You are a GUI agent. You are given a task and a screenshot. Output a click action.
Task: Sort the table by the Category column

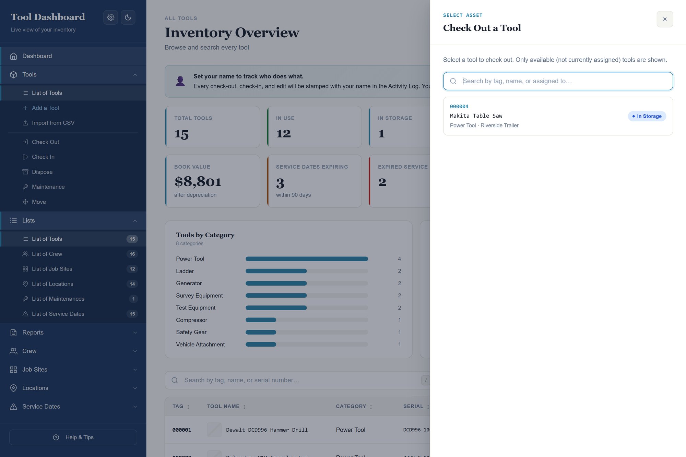coord(354,407)
